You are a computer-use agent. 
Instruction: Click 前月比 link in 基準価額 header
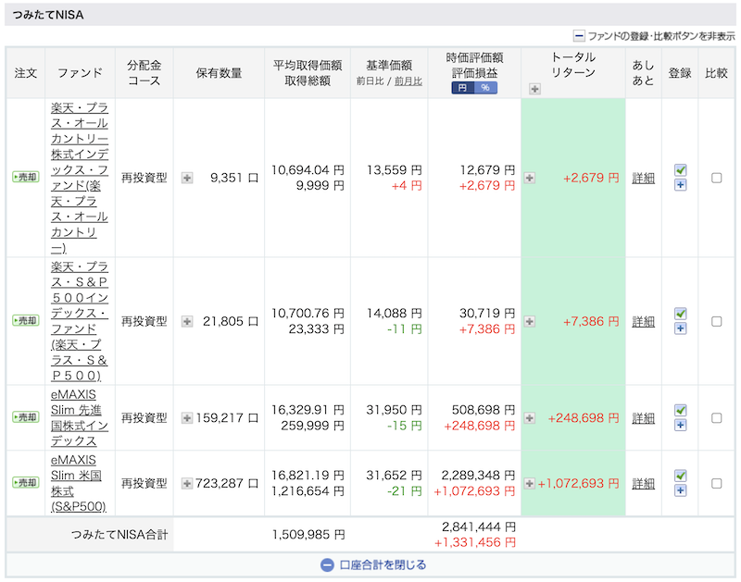click(408, 81)
